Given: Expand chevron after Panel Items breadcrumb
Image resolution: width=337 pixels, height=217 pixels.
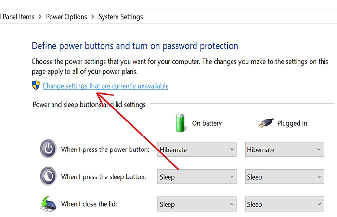Looking at the screenshot, I should 40,16.
